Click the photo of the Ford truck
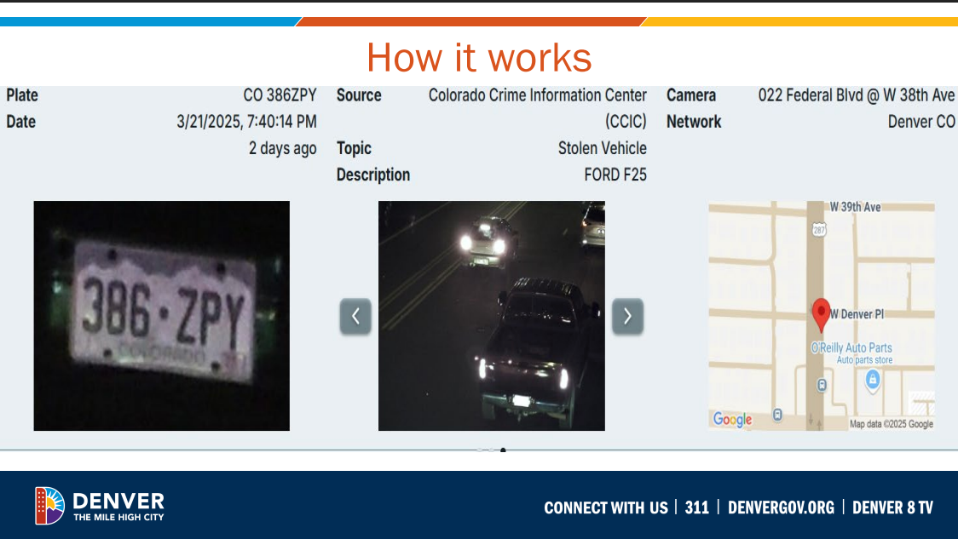This screenshot has height=539, width=958. click(x=491, y=315)
